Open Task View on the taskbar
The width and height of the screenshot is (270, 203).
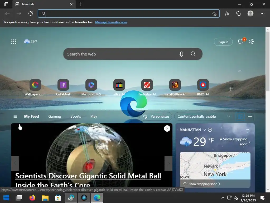tap(19, 198)
